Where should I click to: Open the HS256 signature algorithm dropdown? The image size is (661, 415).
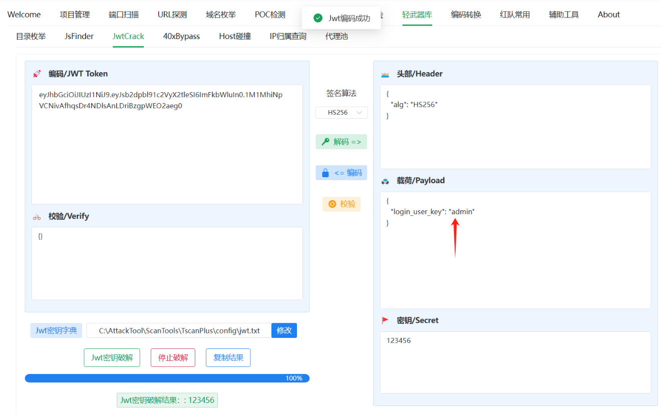click(342, 113)
